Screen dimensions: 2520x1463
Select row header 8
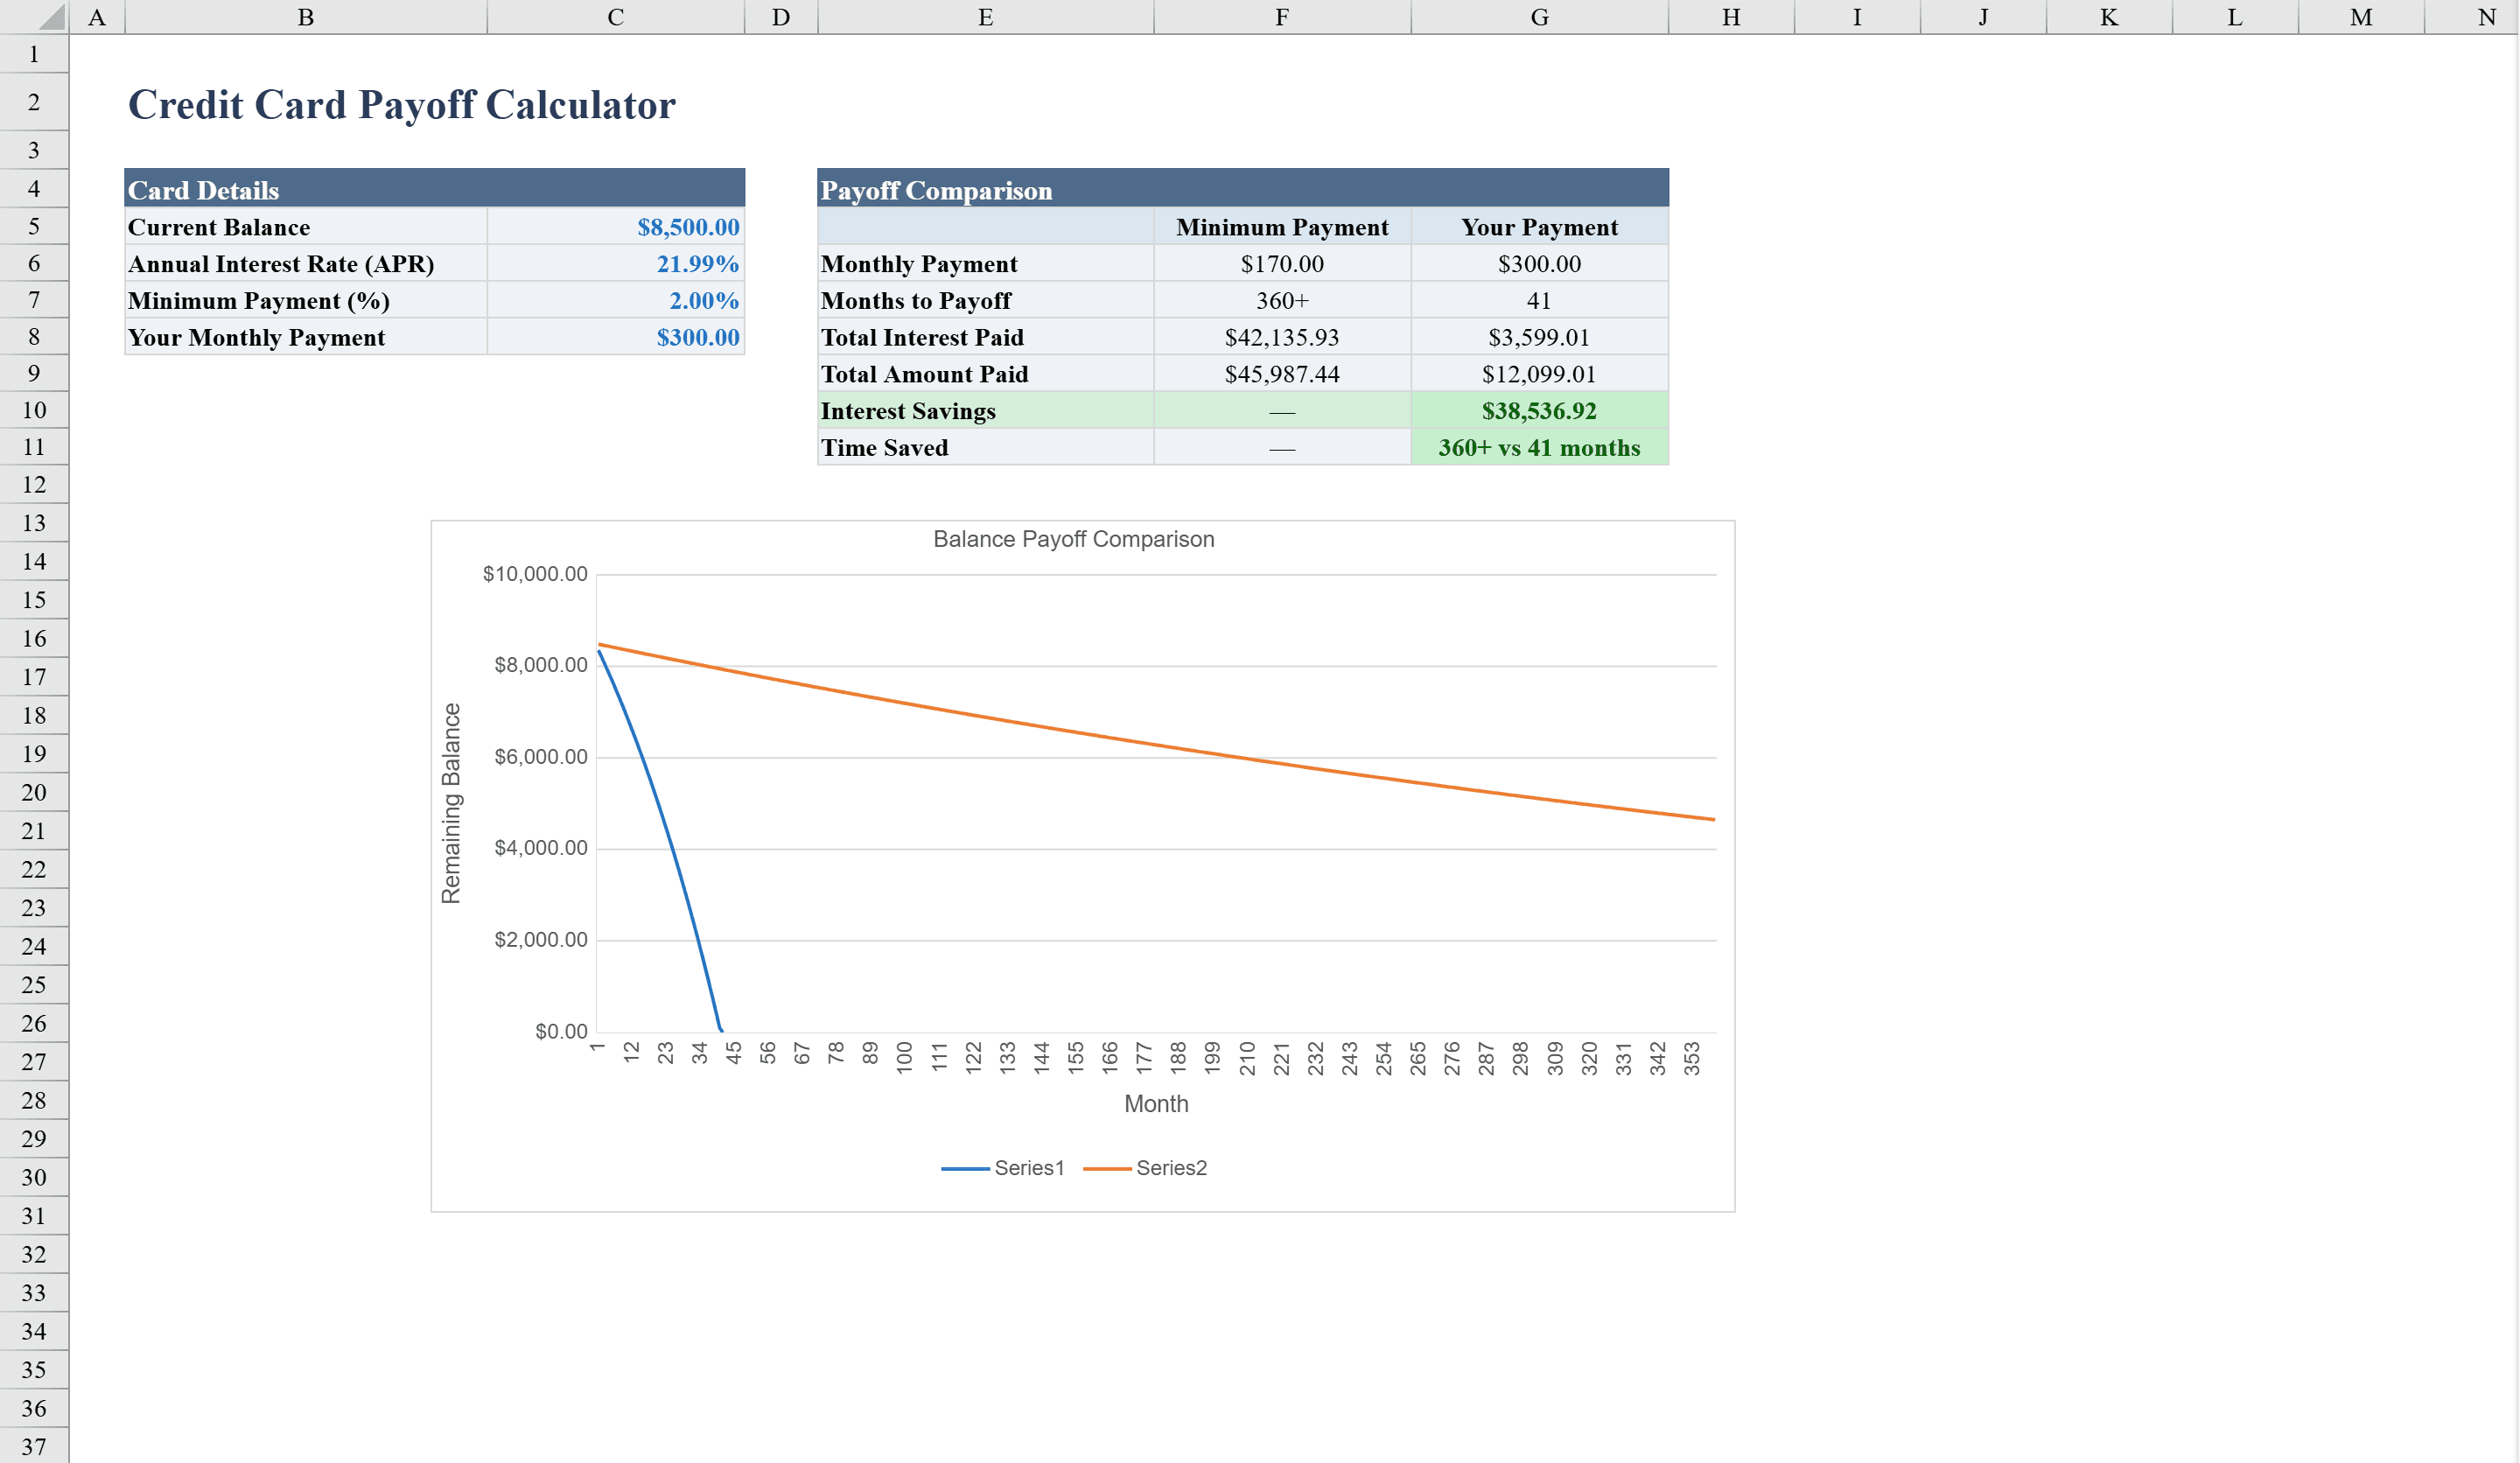tap(34, 337)
